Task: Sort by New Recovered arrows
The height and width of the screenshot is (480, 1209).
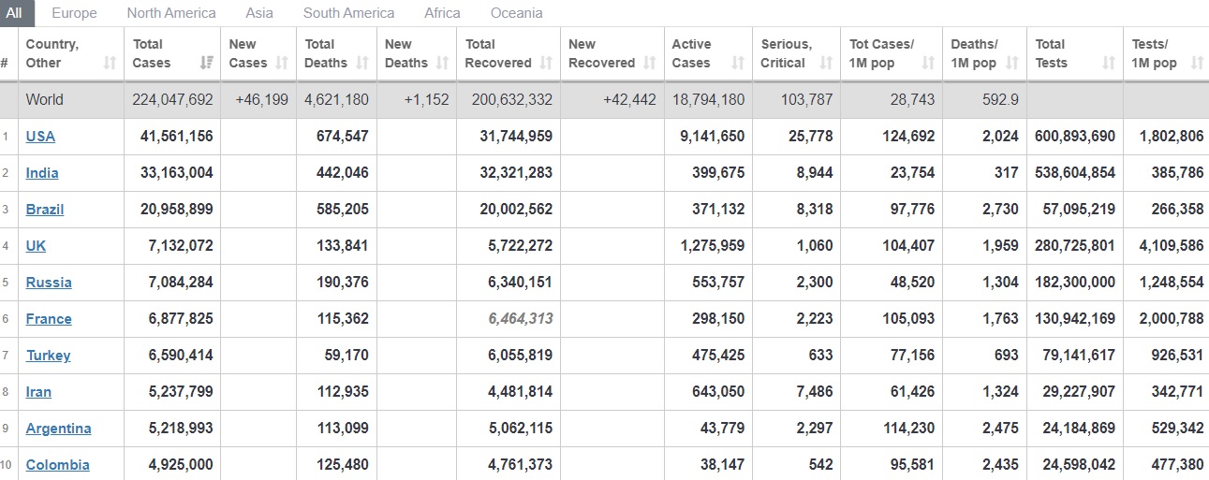Action: coord(649,63)
